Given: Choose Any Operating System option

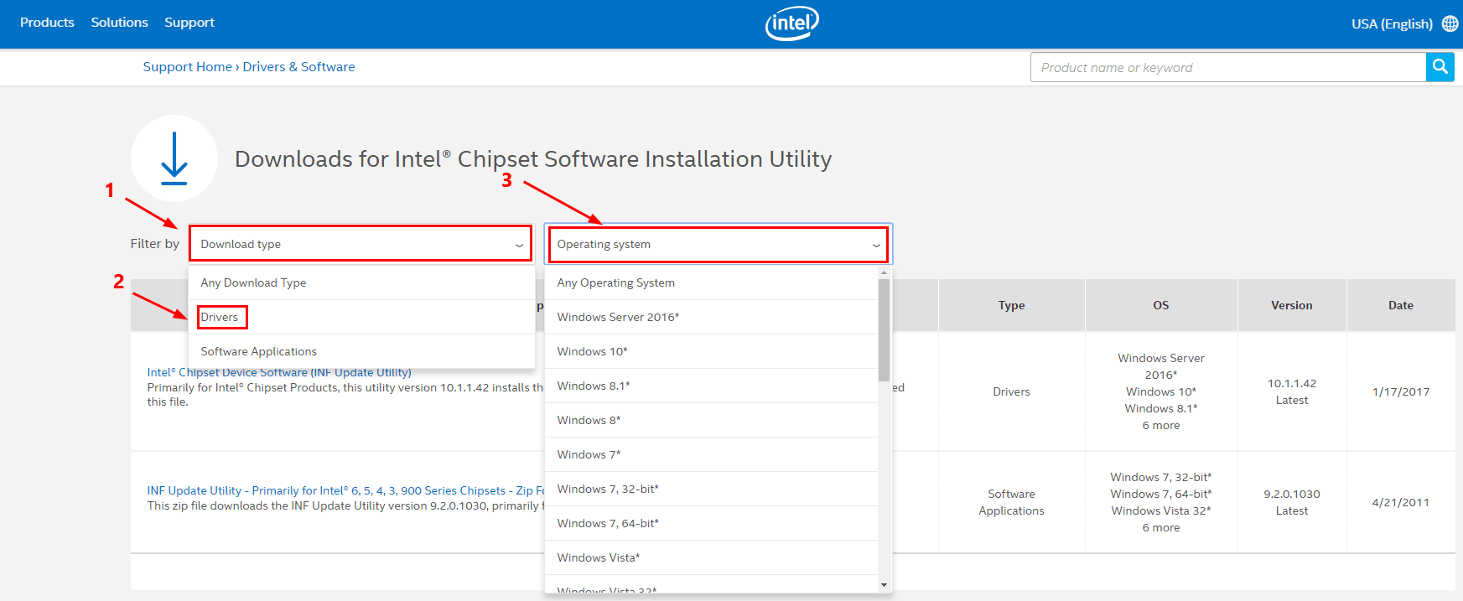Looking at the screenshot, I should (x=711, y=283).
